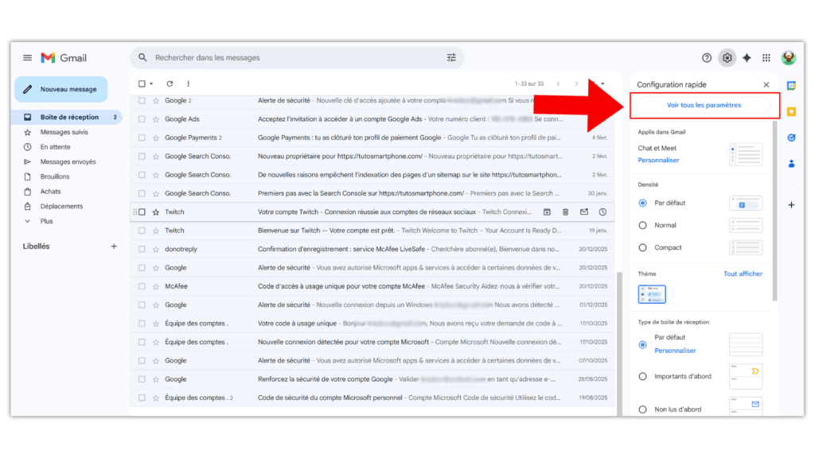Select the Compact density radio button
The image size is (815, 458).
click(643, 247)
